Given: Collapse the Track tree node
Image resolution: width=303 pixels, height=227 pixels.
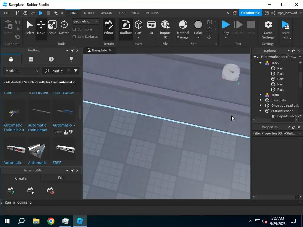Looking at the screenshot, I should pos(260,63).
